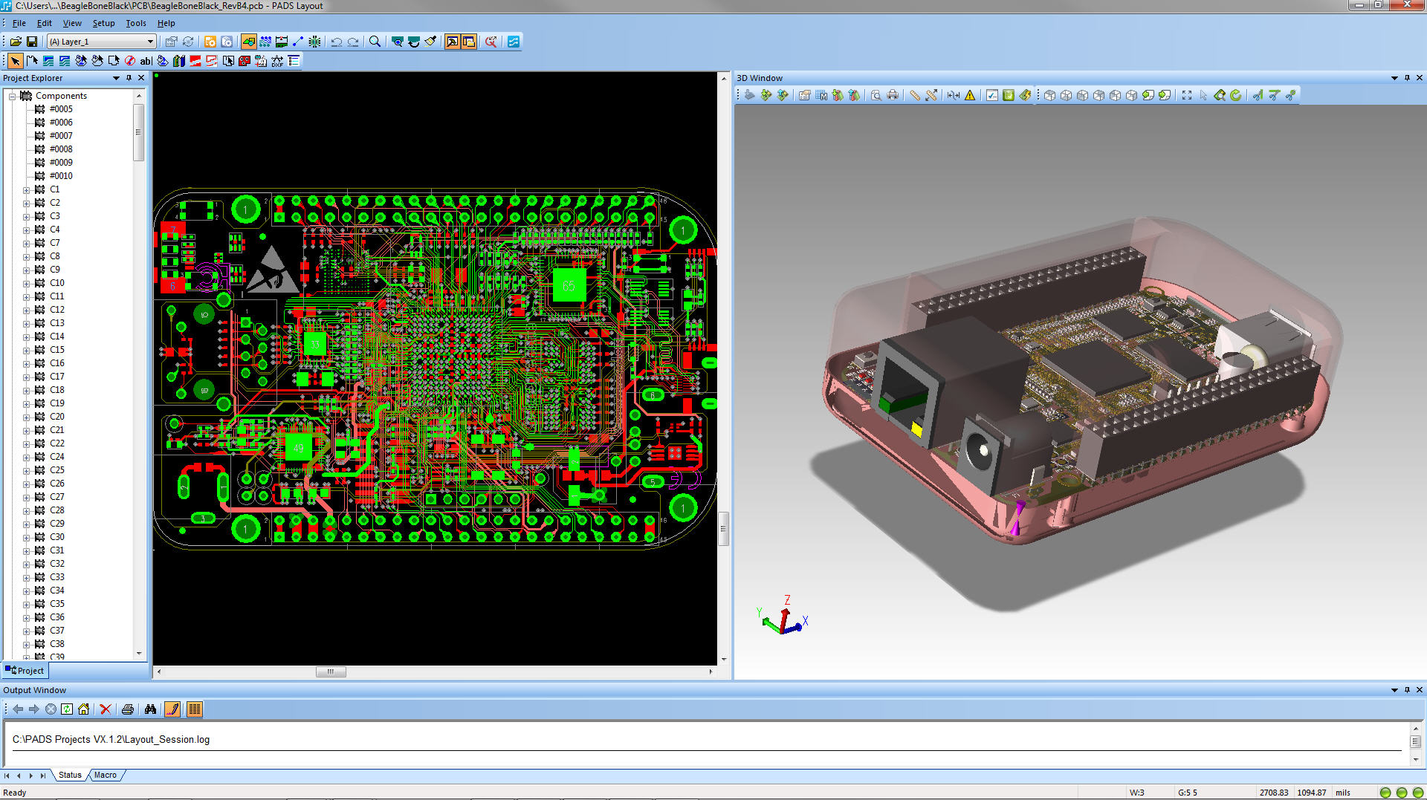1427x800 pixels.
Task: Click the Save icon in main toolbar
Action: pos(32,42)
